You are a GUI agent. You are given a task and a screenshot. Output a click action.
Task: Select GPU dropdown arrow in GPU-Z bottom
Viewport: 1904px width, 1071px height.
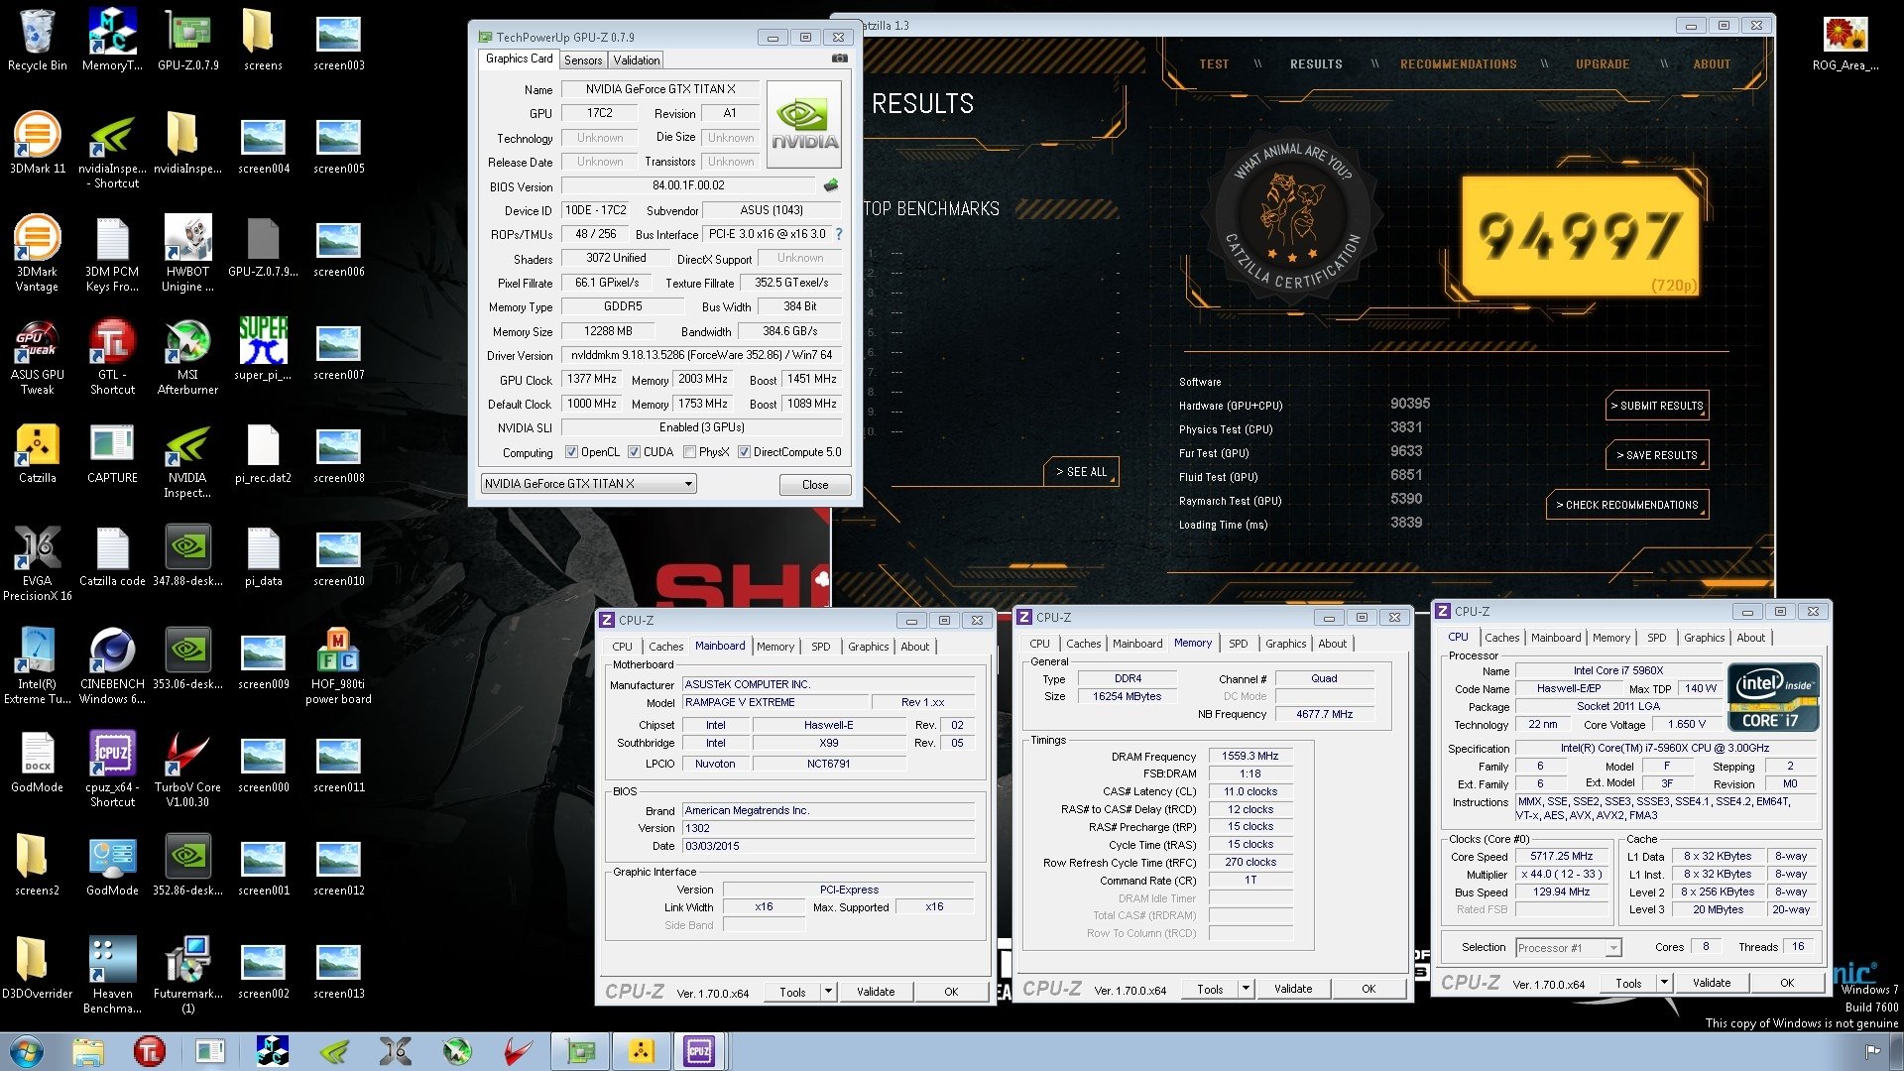tap(680, 484)
